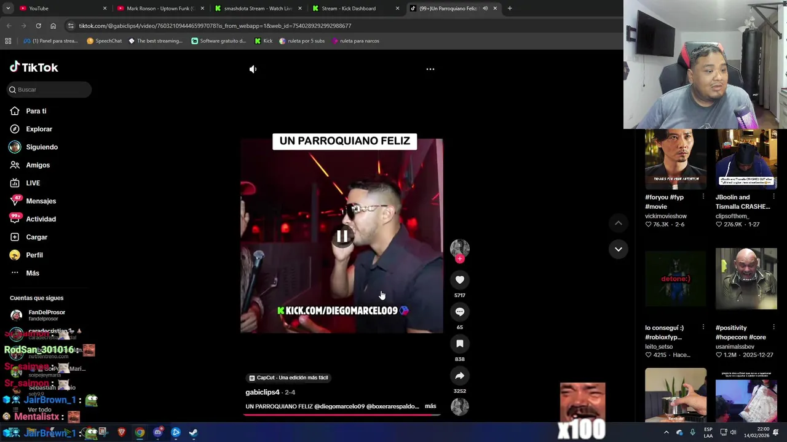Open the #foryou #fyp #movie video thumbnail

[676, 158]
